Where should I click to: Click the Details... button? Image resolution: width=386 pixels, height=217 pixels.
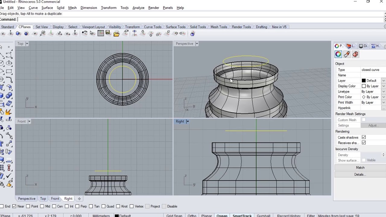(360, 175)
